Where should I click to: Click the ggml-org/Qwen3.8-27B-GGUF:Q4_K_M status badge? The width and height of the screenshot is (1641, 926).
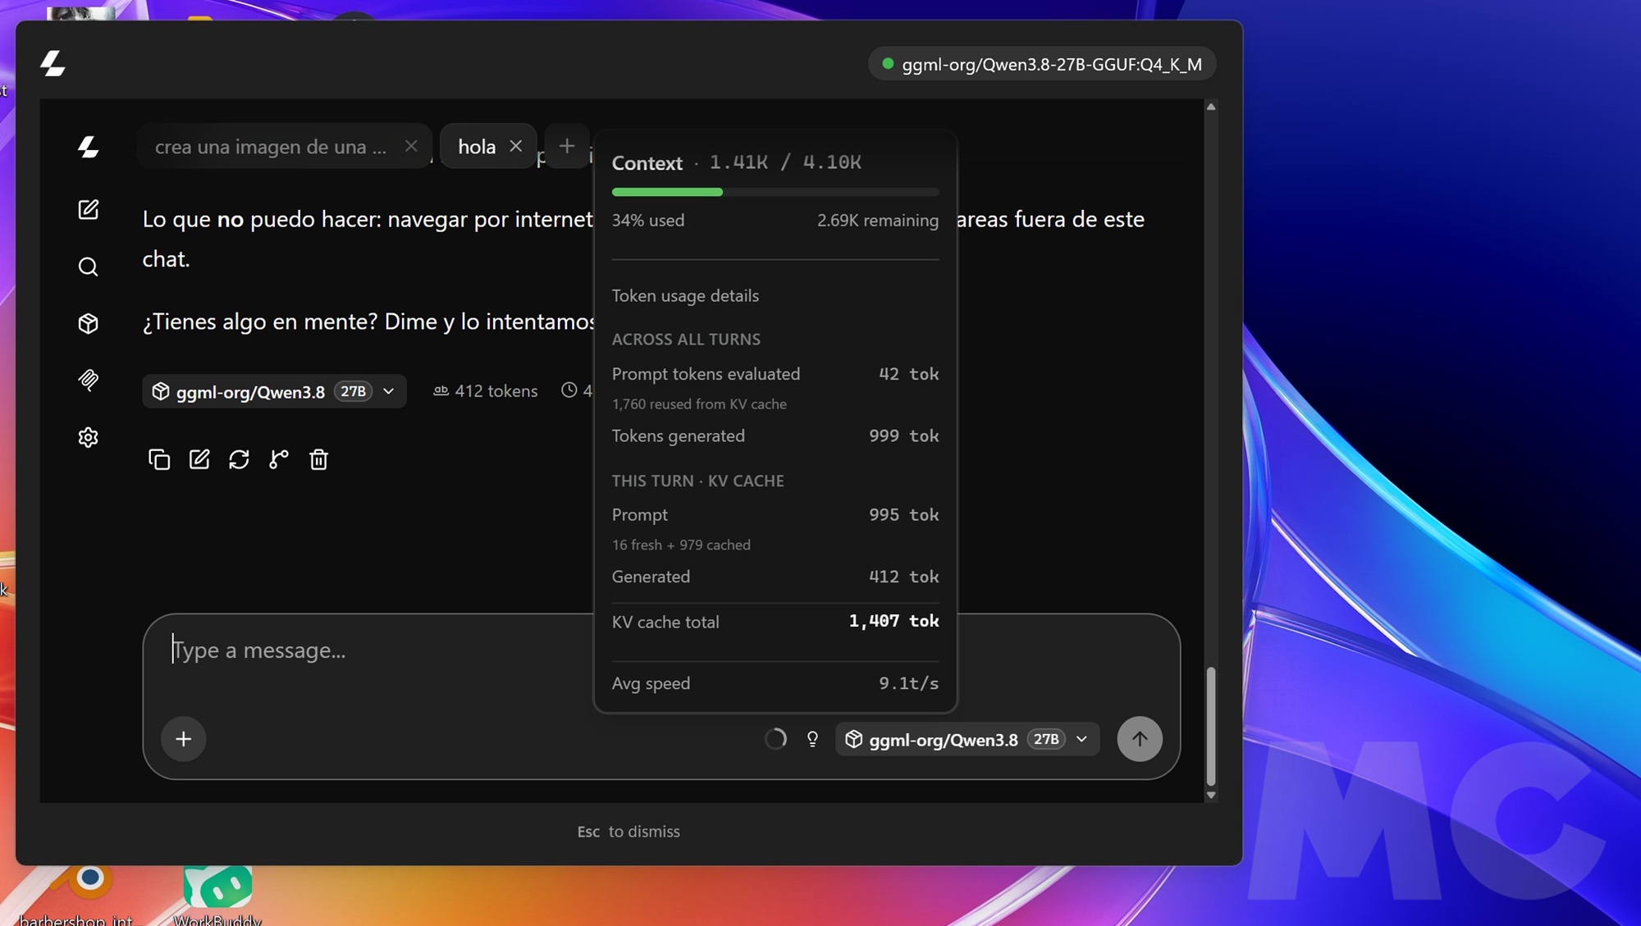point(1042,64)
